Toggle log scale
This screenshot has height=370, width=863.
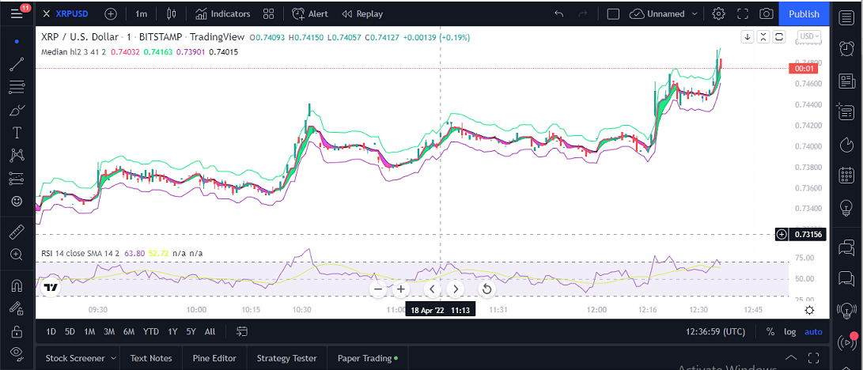tap(789, 331)
